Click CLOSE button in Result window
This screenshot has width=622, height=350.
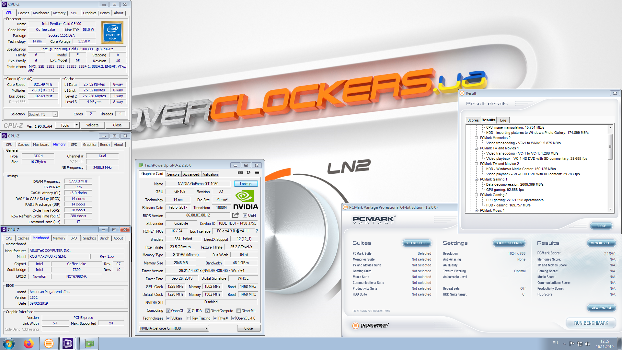click(601, 226)
